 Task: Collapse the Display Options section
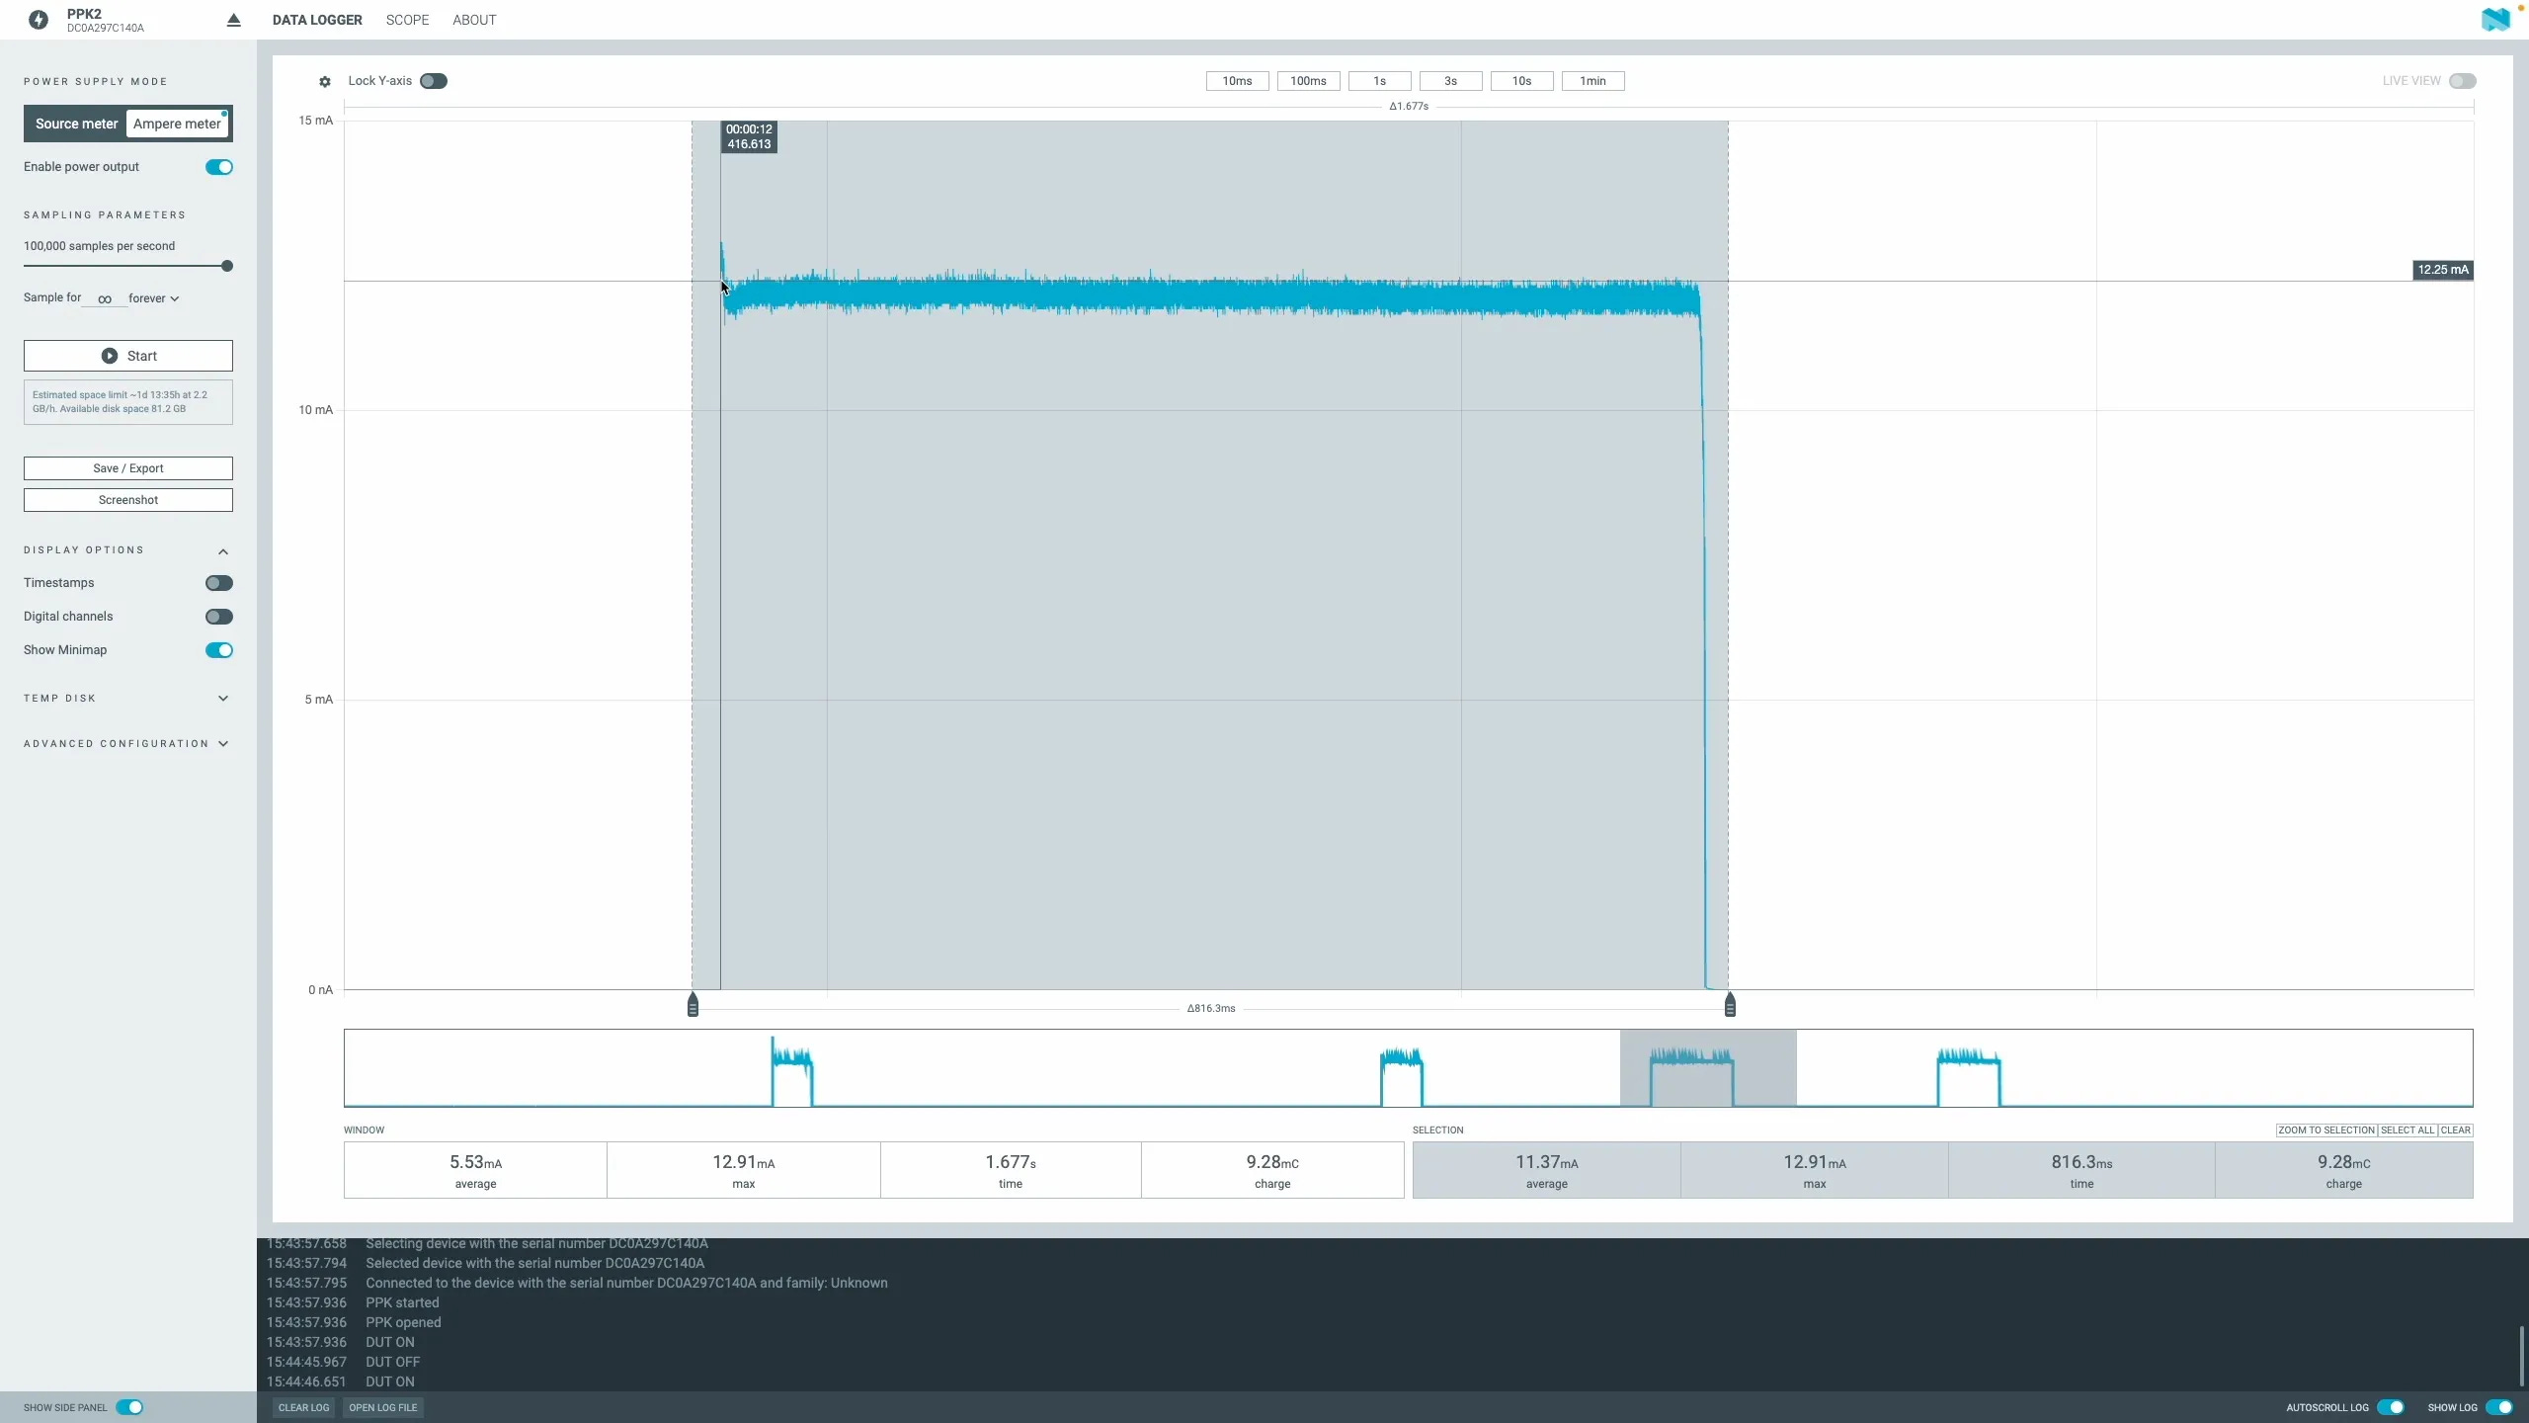coord(223,551)
